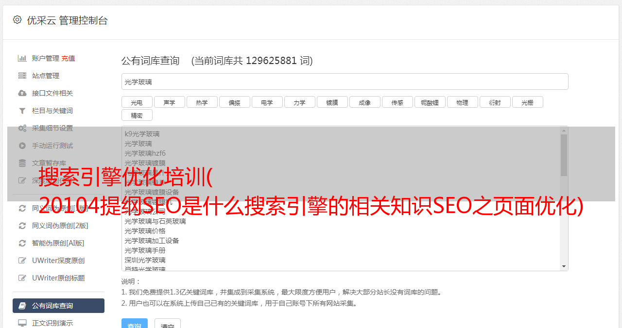The height and width of the screenshot is (328, 622).
Task: Choose the 偏振 tag button
Action: click(234, 102)
